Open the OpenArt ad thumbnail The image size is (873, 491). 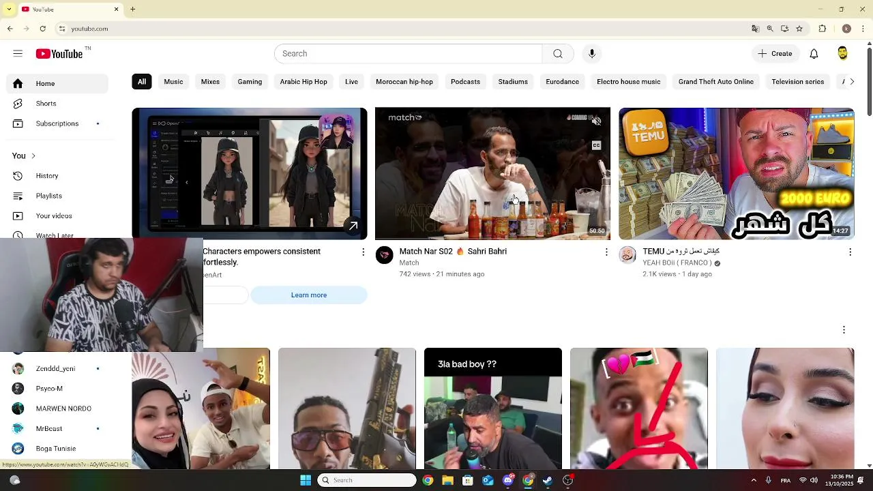(x=249, y=173)
